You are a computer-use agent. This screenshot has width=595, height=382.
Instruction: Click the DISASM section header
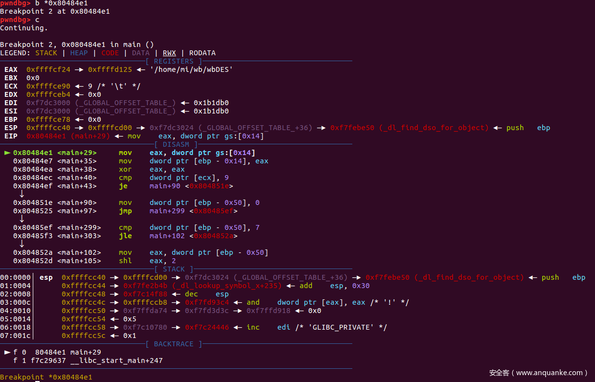pyautogui.click(x=176, y=144)
